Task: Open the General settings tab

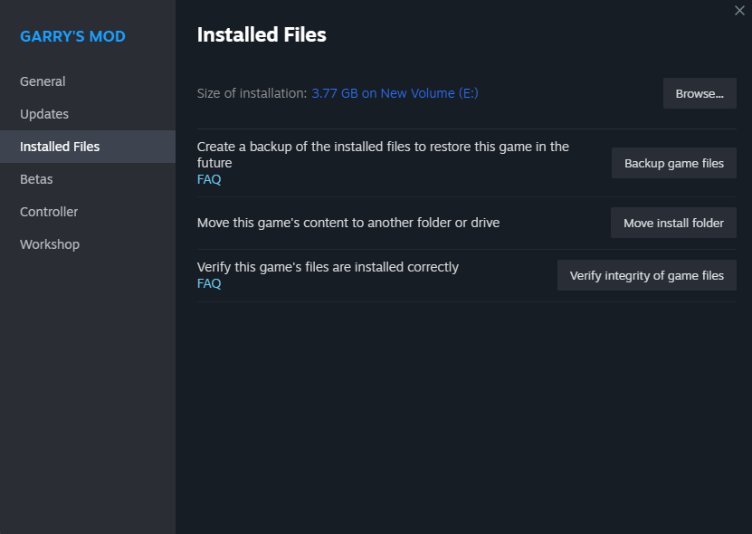Action: 43,81
